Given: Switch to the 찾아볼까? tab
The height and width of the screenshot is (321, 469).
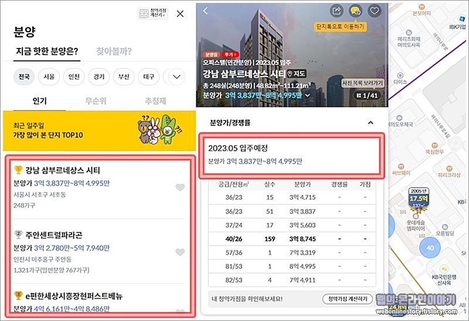Looking at the screenshot, I should point(114,51).
